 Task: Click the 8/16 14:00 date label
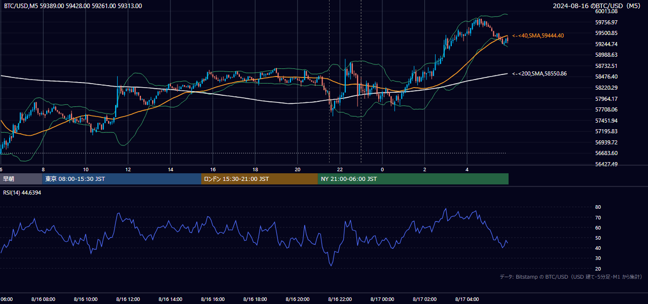(x=170, y=299)
